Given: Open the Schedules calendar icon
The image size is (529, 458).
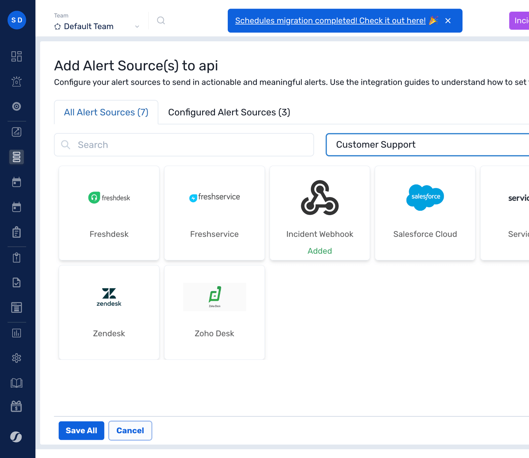Looking at the screenshot, I should click(x=17, y=182).
